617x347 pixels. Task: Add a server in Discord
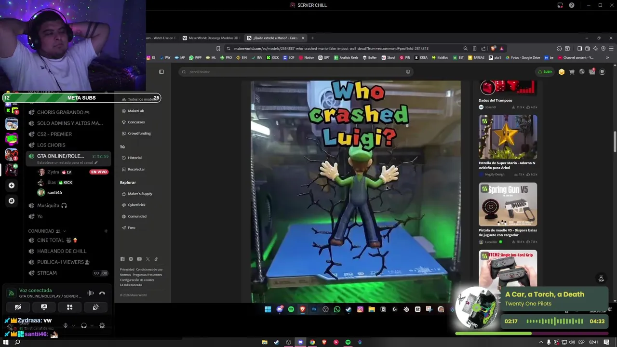[12, 185]
